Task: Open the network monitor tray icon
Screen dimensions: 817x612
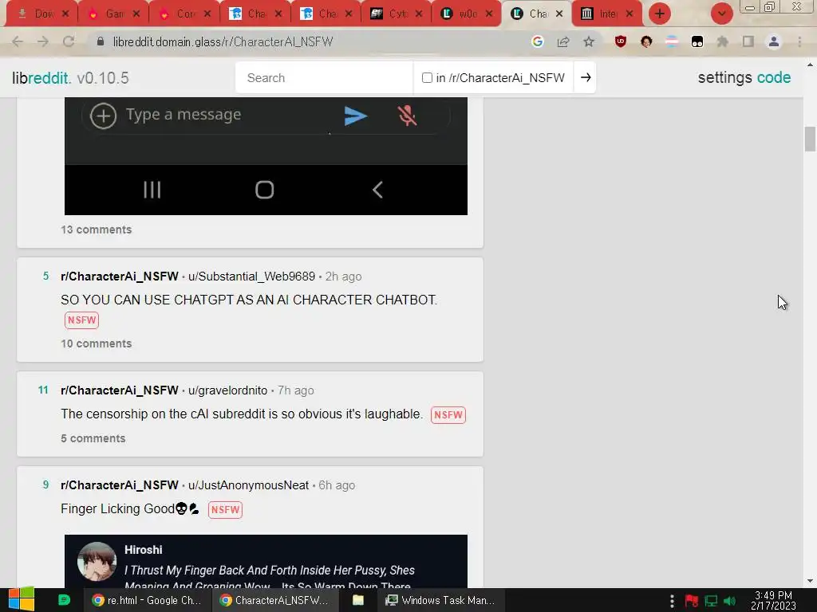Action: (711, 601)
